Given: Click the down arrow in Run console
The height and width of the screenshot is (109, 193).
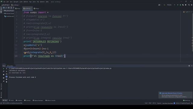Looking at the screenshot, I should 7,71.
